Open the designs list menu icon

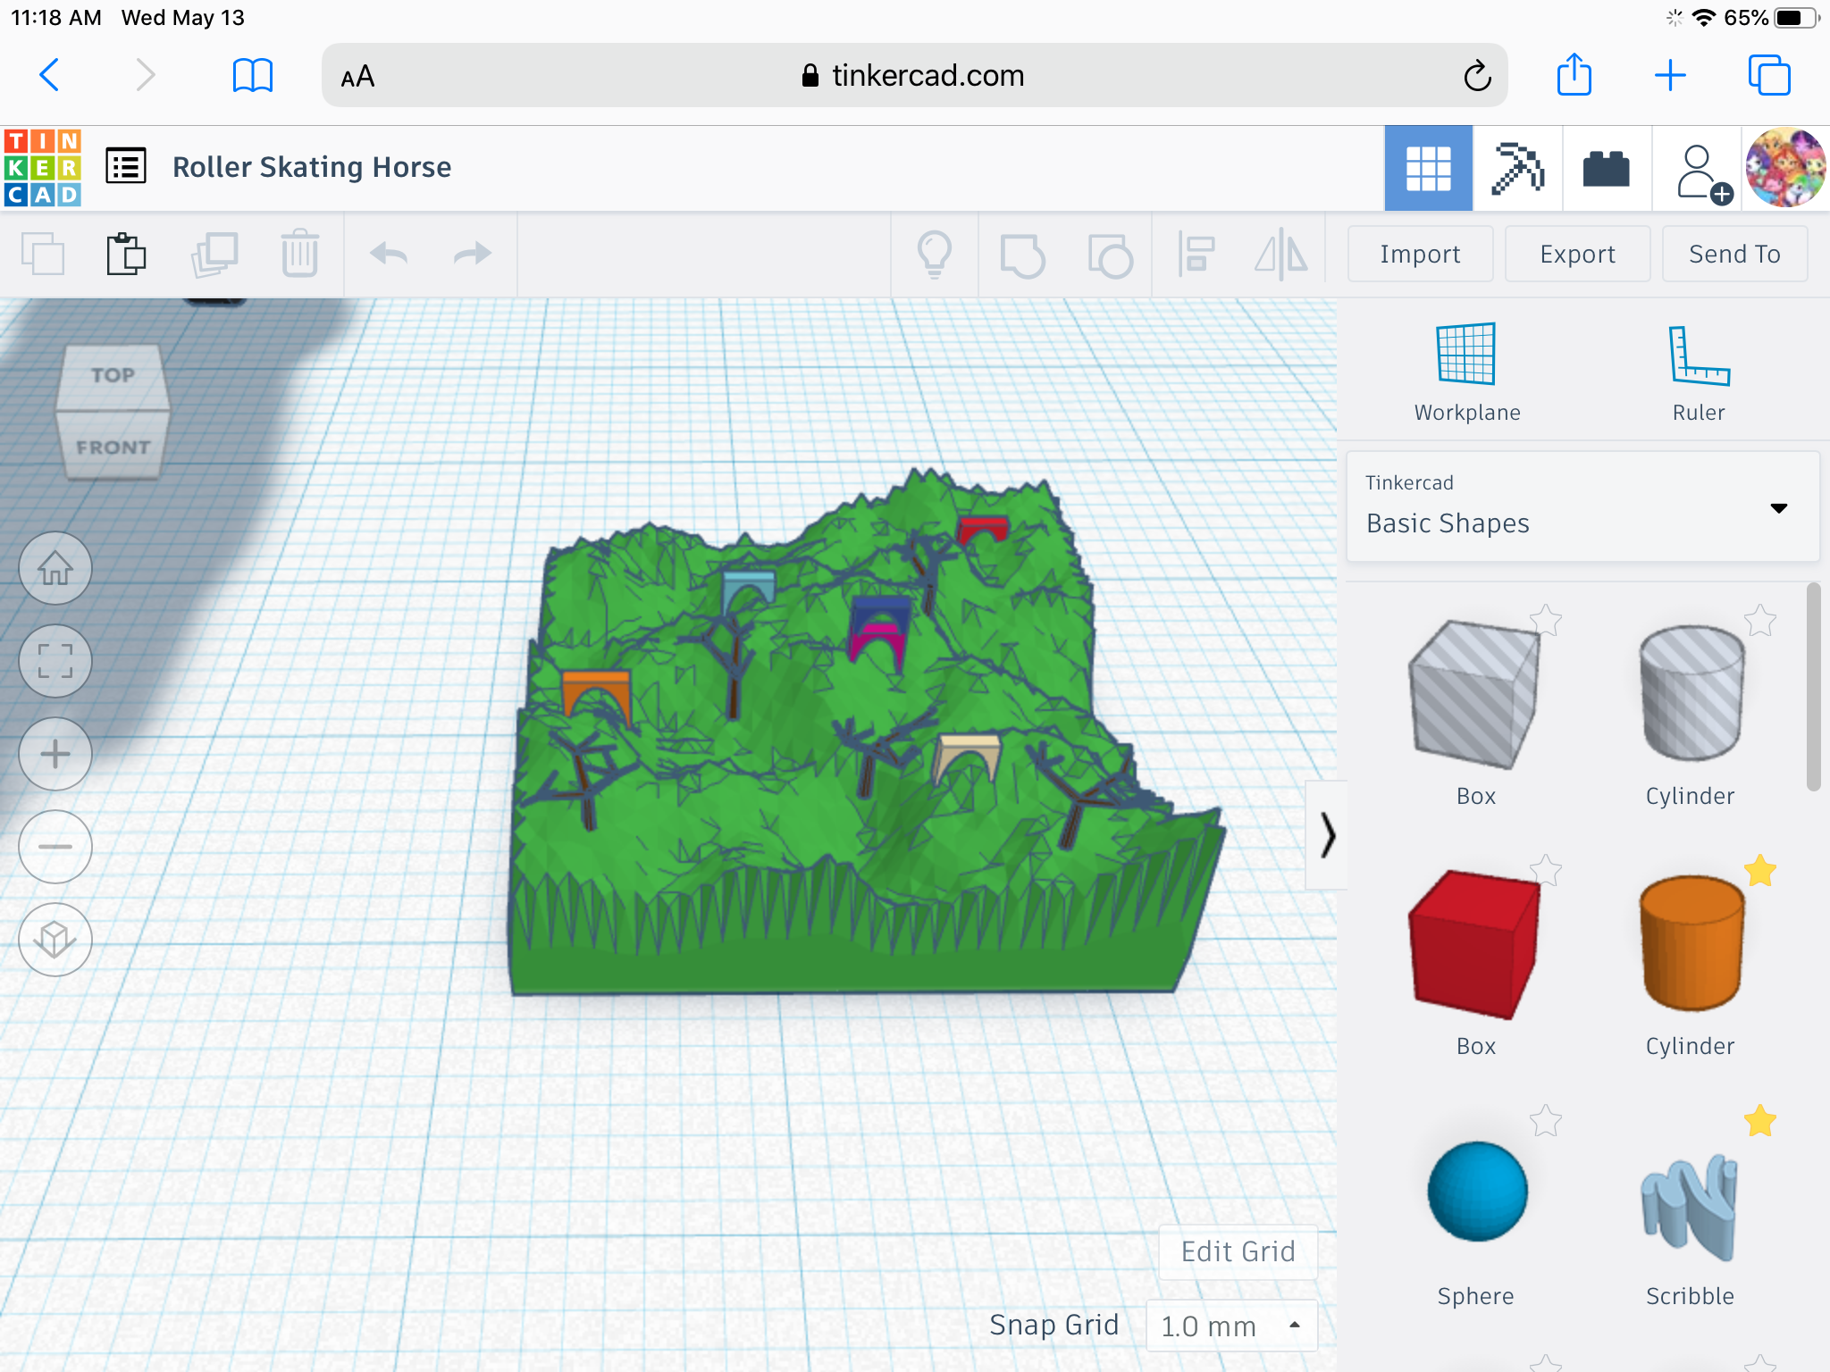pyautogui.click(x=126, y=166)
